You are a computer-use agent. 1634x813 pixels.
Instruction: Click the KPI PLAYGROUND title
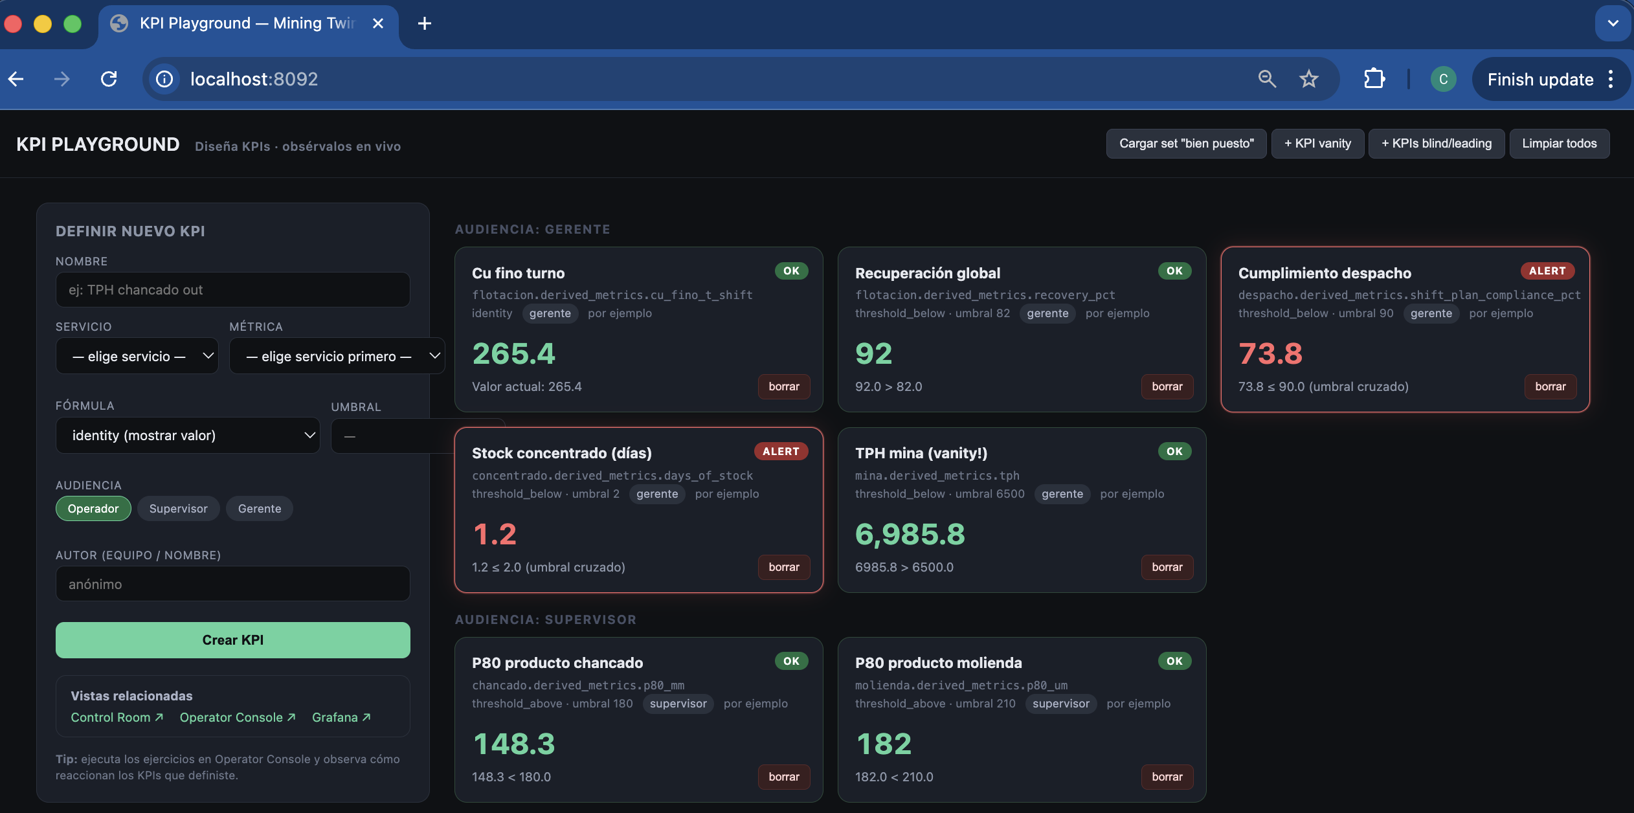pyautogui.click(x=98, y=144)
